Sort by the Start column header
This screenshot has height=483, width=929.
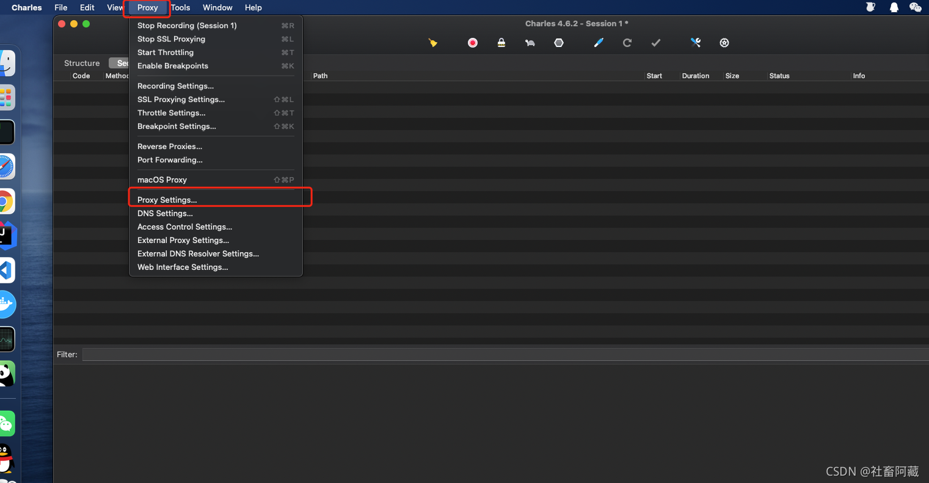(x=654, y=76)
